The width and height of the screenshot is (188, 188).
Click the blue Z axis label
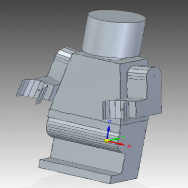[109, 122]
